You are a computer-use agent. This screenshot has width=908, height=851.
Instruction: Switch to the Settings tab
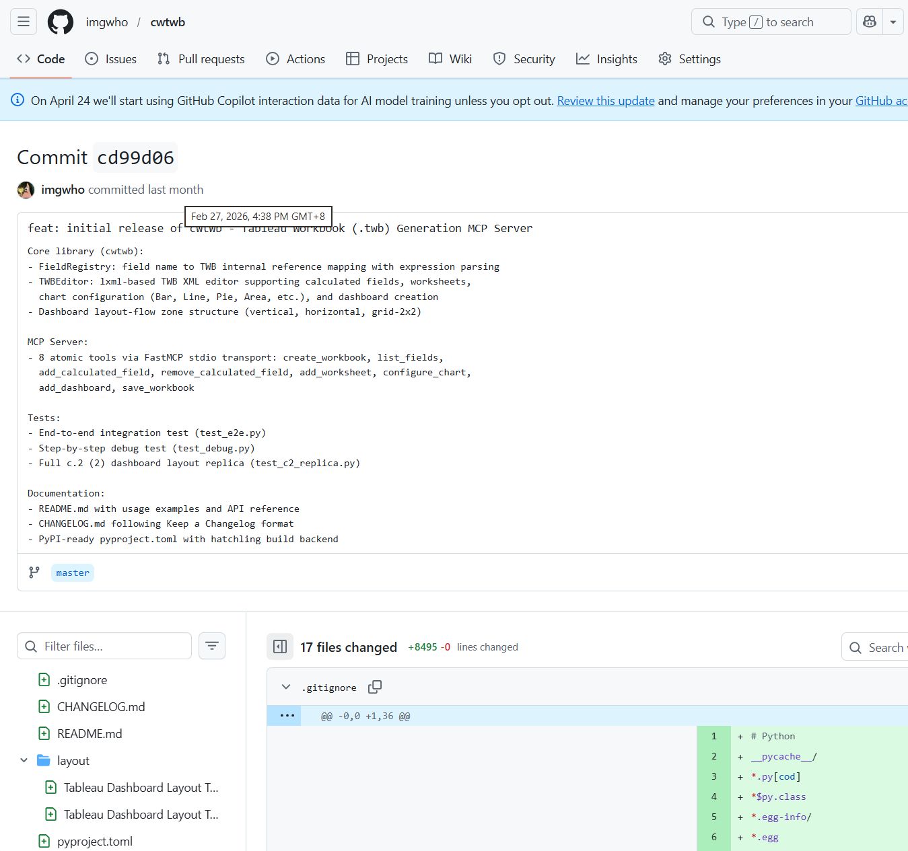690,59
